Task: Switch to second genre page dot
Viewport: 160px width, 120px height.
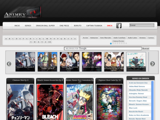Action: click(113, 43)
